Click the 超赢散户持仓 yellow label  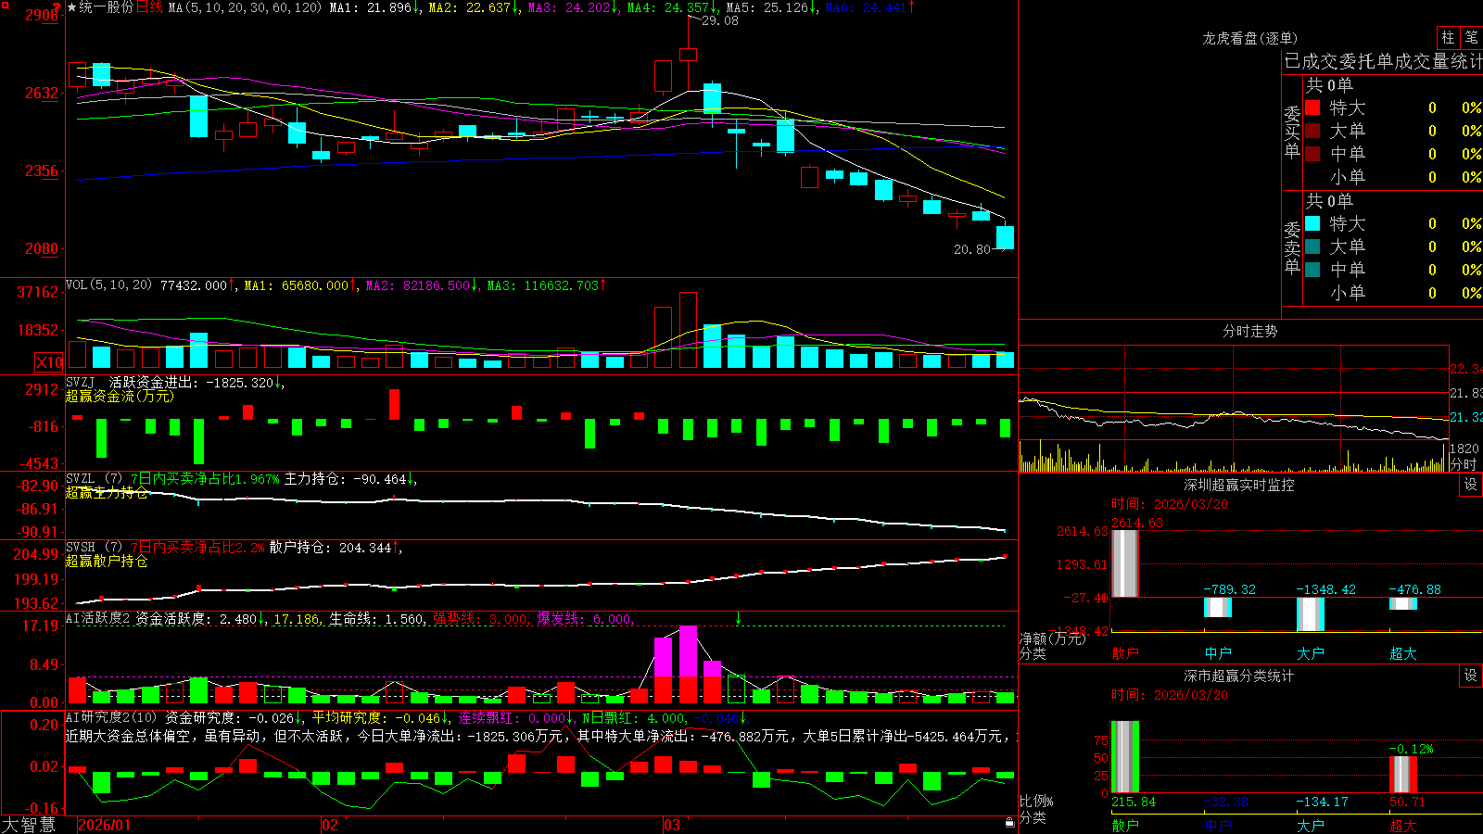pyautogui.click(x=107, y=561)
